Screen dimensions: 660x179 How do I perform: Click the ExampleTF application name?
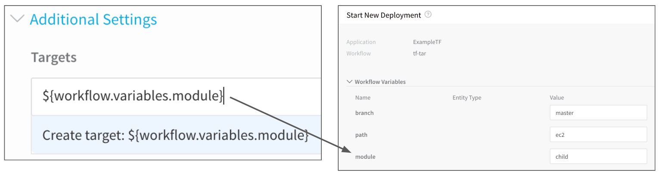[427, 42]
